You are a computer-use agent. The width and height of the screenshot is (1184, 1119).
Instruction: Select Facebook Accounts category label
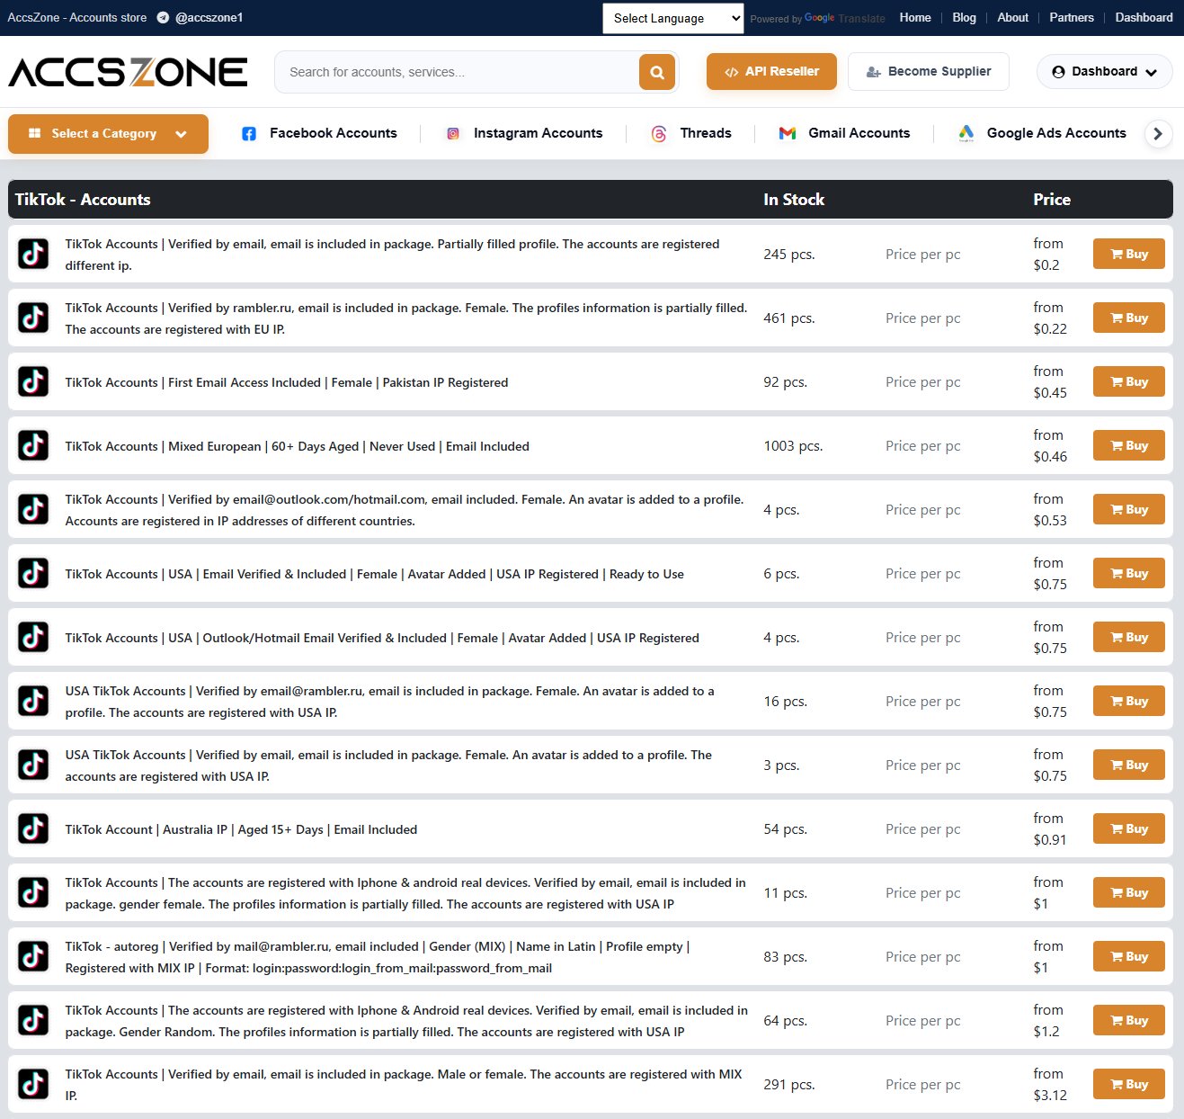[333, 133]
